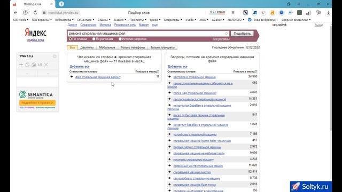Add 'стиральная машина мастер' with plus icon

point(169,172)
